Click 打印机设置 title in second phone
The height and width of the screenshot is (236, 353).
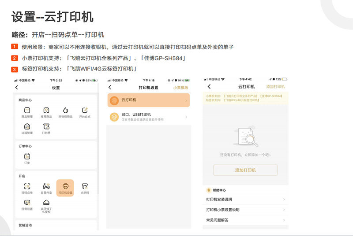tap(148, 88)
